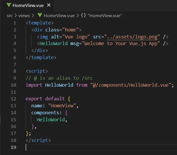Select line number 10 in the gutter

click(13, 85)
